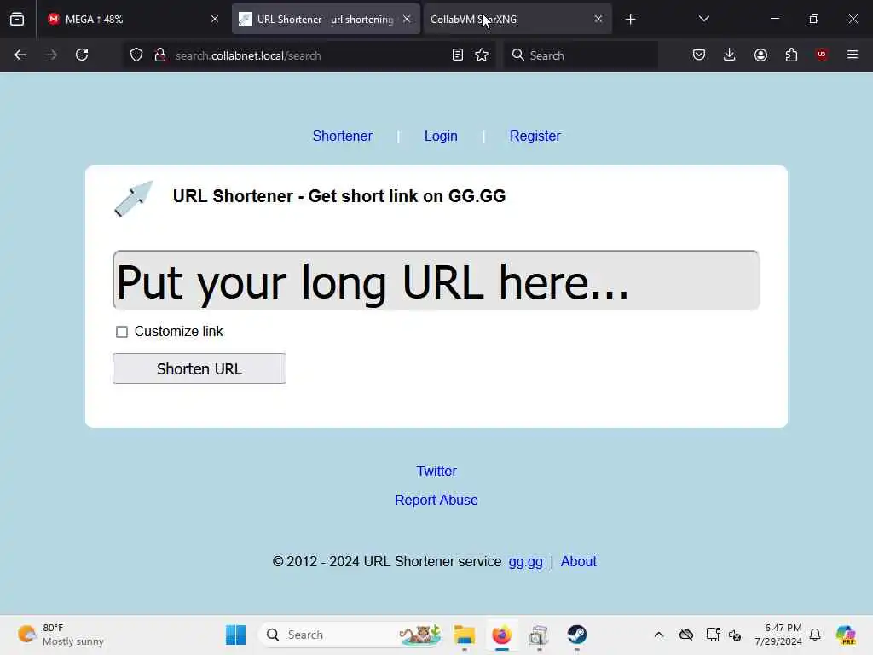873x655 pixels.
Task: Open the Firefox View recent browsing icon
Action: coord(17,19)
